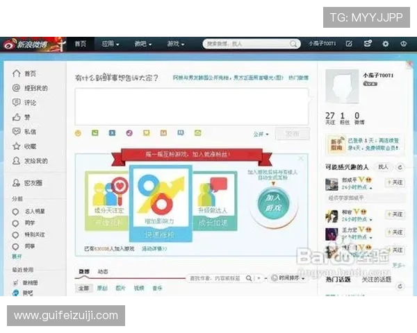Click into the post compose text box
The width and height of the screenshot is (417, 333).
tap(192, 107)
